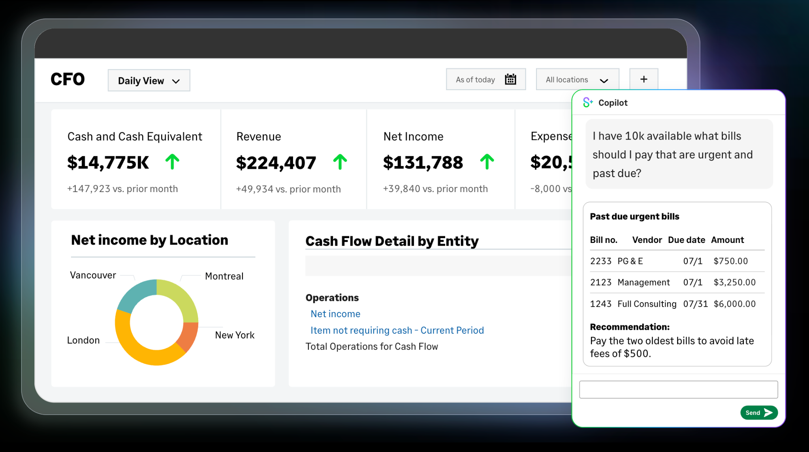The width and height of the screenshot is (809, 452).
Task: Click the Net income by Location title
Action: [150, 240]
